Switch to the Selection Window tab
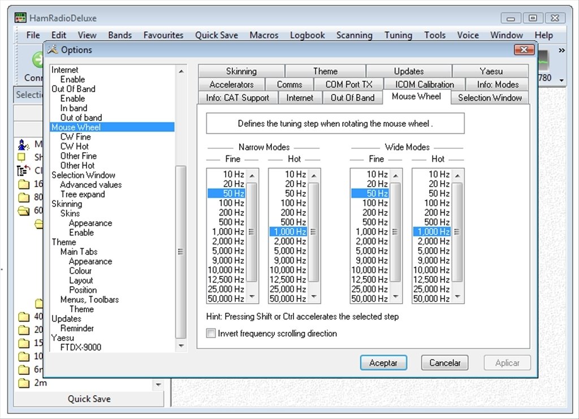Screen dimensions: 579x419 tap(490, 97)
